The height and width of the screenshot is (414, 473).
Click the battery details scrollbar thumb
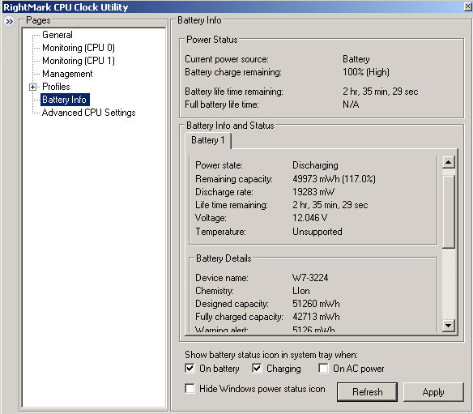tap(449, 211)
